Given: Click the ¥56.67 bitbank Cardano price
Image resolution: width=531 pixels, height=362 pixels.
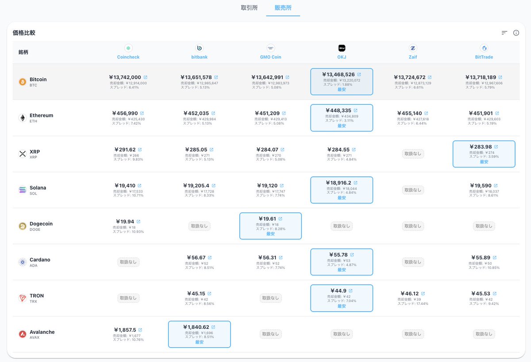Looking at the screenshot, I should click(196, 258).
